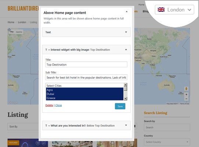Open the London city selector dropdown

click(x=174, y=10)
